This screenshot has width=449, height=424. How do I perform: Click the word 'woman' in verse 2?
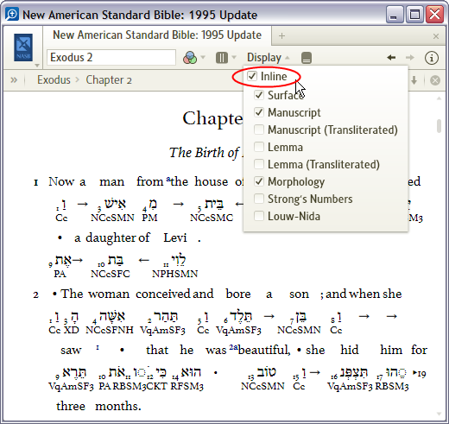109,294
